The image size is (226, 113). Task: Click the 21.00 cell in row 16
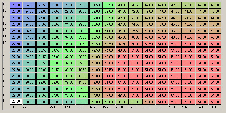pos(16,5)
